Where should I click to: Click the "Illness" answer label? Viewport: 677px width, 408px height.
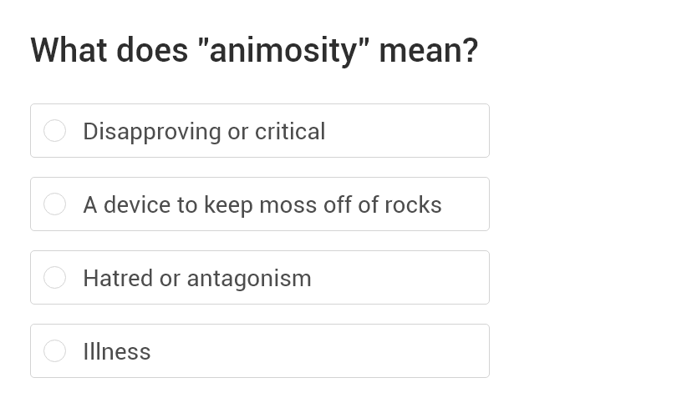117,352
